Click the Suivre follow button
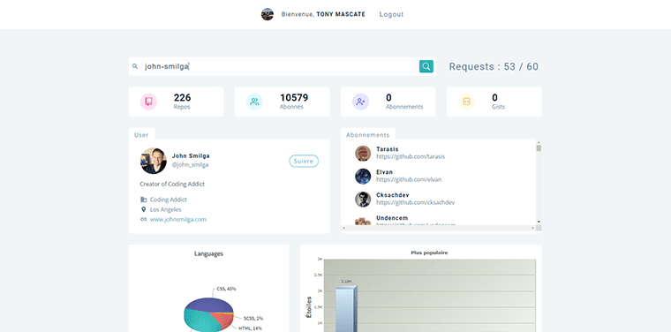671x332 pixels. (x=304, y=161)
